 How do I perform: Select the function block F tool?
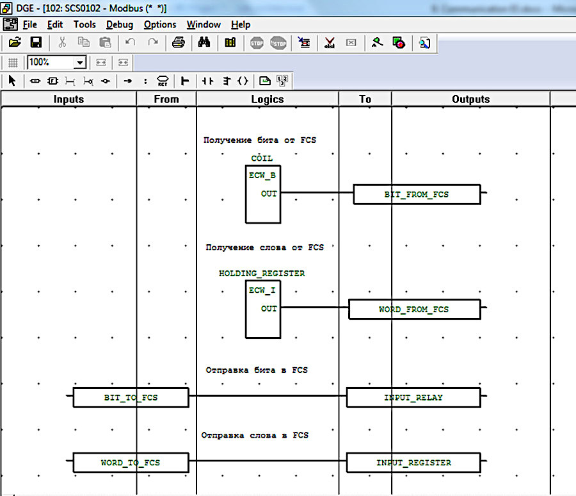[x=53, y=81]
